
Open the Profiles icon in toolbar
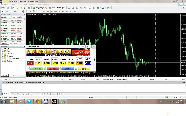[x=8, y=8]
